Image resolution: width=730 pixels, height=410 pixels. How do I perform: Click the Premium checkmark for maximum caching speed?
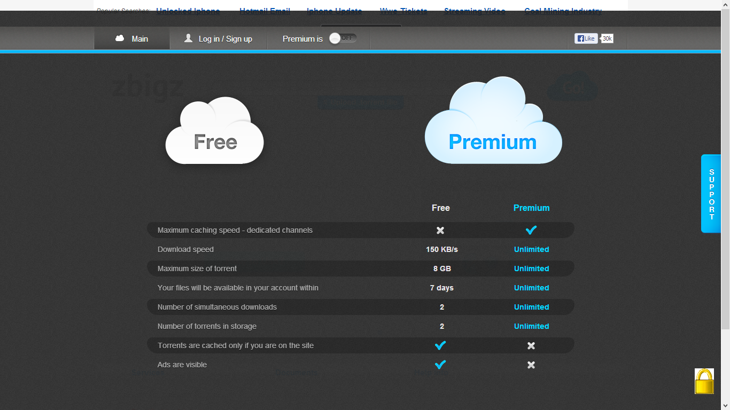pos(531,230)
